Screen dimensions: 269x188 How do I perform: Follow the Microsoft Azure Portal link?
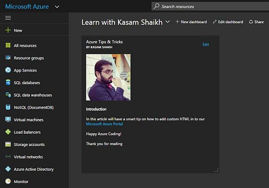pos(104,124)
